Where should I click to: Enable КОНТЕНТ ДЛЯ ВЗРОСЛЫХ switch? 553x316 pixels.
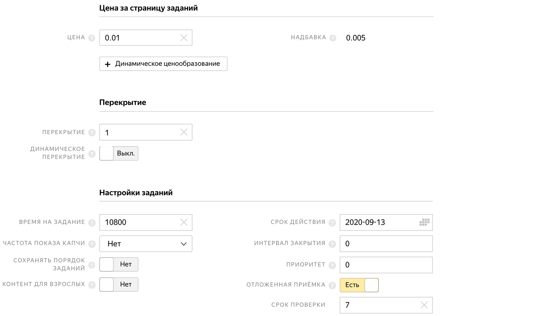(x=107, y=284)
